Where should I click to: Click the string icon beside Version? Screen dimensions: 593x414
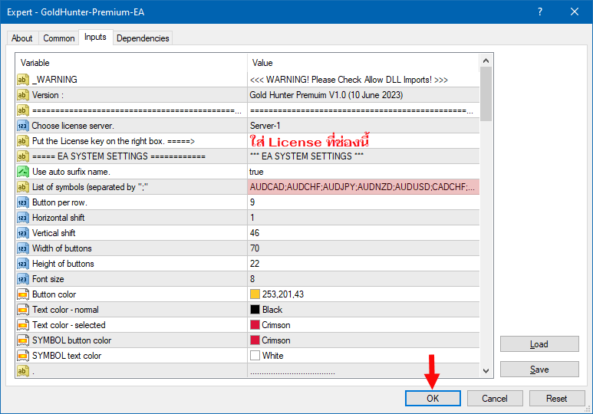(23, 95)
